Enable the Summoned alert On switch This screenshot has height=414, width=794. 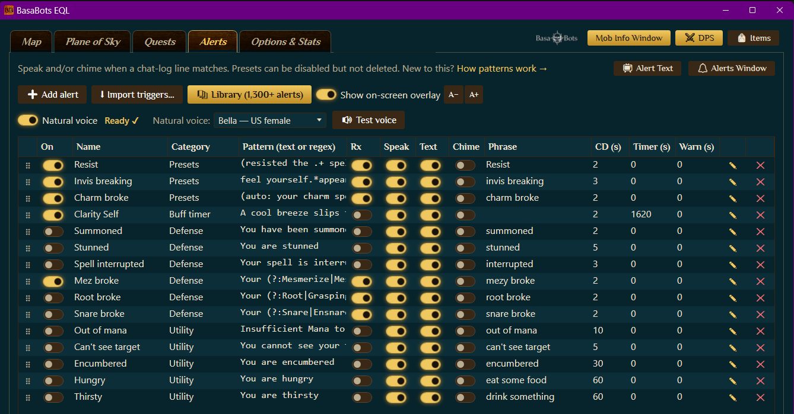point(53,232)
